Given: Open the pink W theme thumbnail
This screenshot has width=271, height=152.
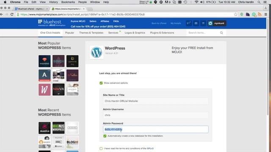Looking at the screenshot, I should coord(44,90).
